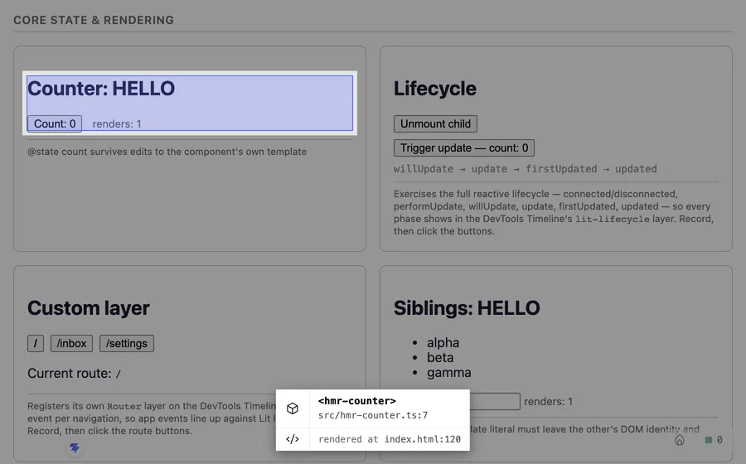This screenshot has height=464, width=746.
Task: Click the hmr-counter component cube icon
Action: click(x=293, y=408)
